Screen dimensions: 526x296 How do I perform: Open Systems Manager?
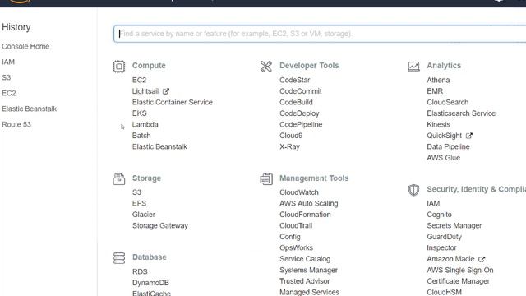pos(309,271)
